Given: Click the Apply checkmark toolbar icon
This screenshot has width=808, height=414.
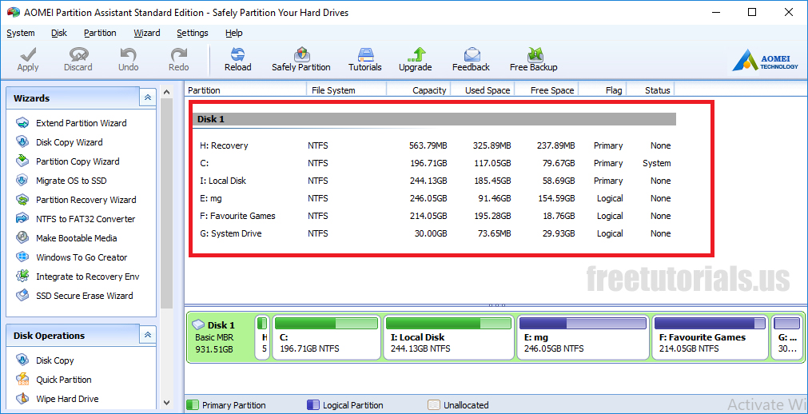Looking at the screenshot, I should (x=28, y=55).
